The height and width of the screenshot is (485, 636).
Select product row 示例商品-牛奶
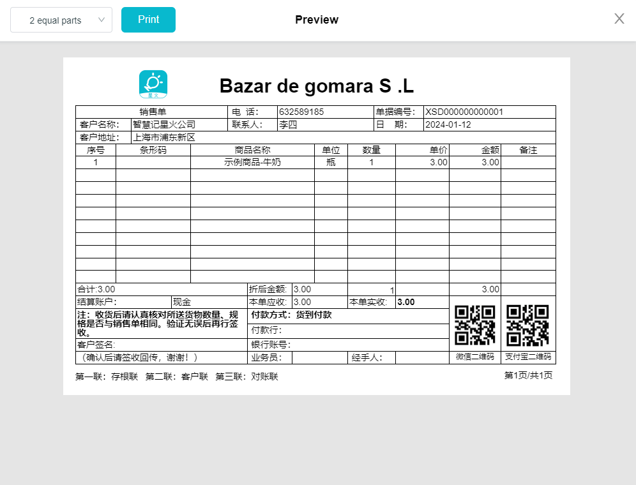tap(252, 163)
